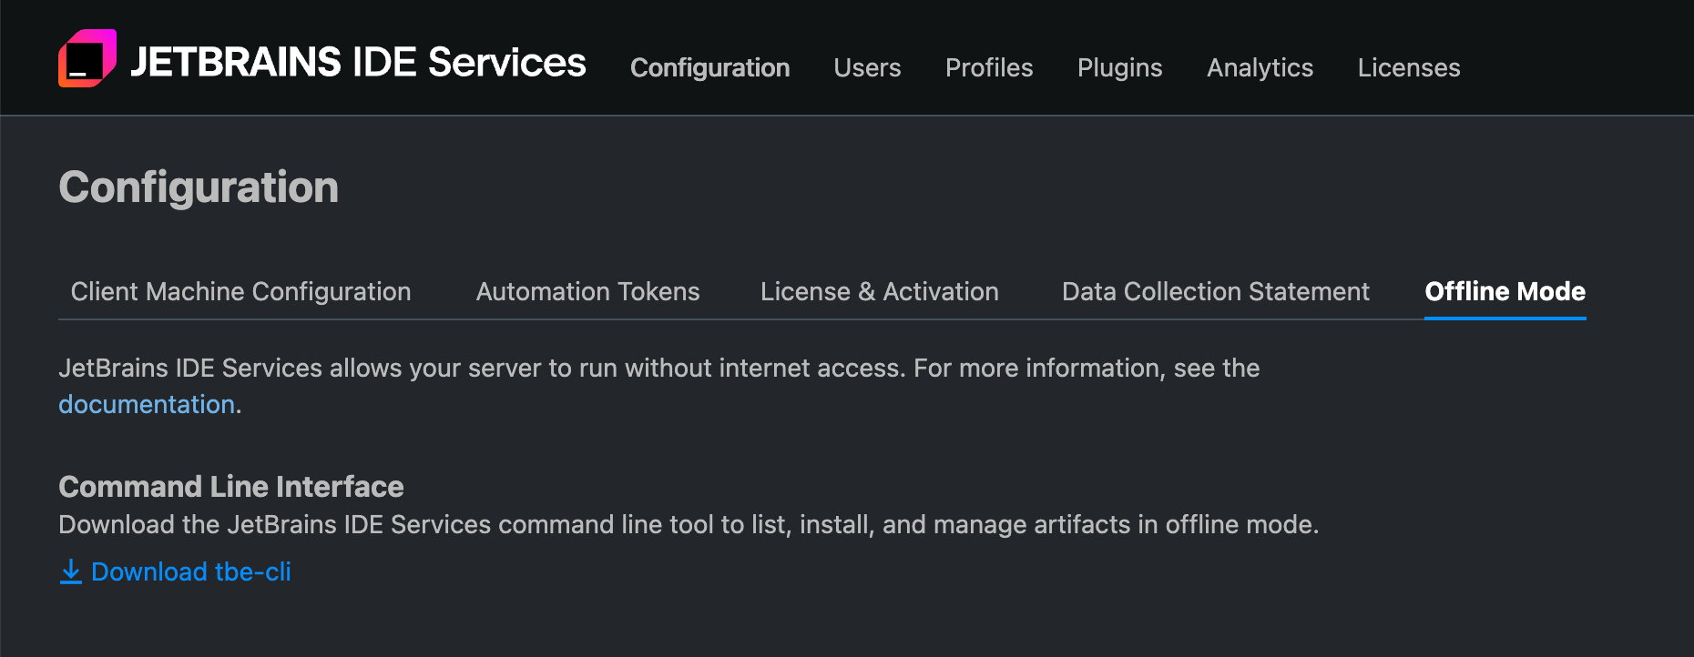
Task: Click the Configuration page heading
Action: point(199,187)
